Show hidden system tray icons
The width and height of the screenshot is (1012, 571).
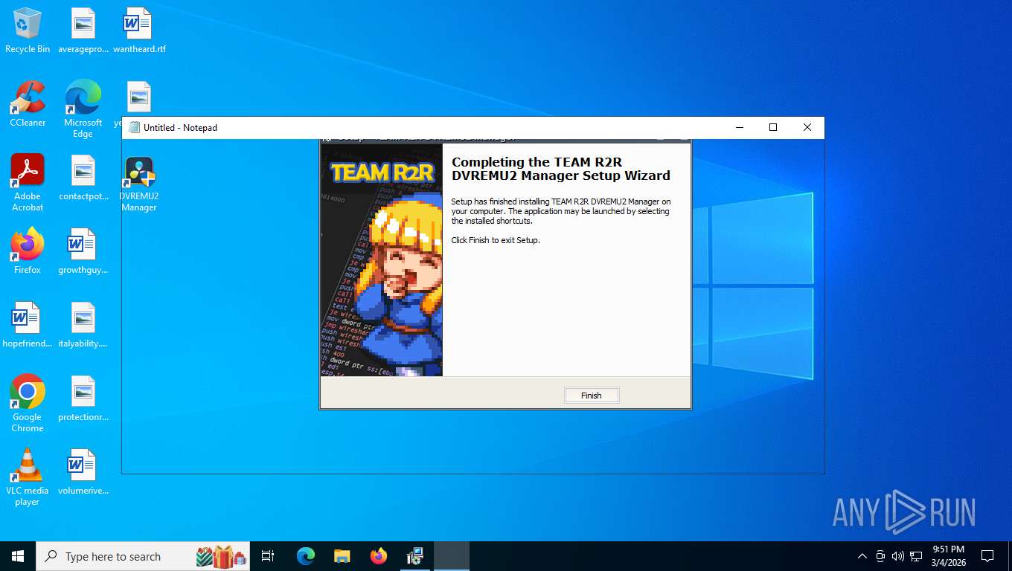click(x=862, y=556)
